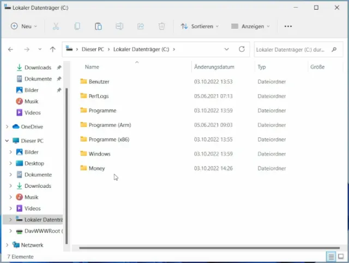Click the Paste clipboard icon

pyautogui.click(x=98, y=26)
